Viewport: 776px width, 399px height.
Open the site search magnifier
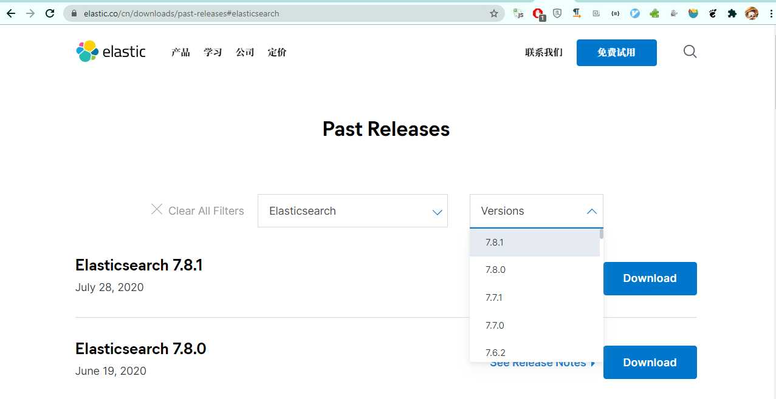690,52
